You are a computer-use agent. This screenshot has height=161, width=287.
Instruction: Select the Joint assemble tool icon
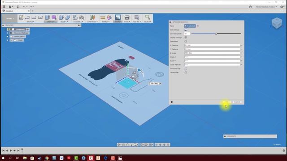[x=82, y=17]
